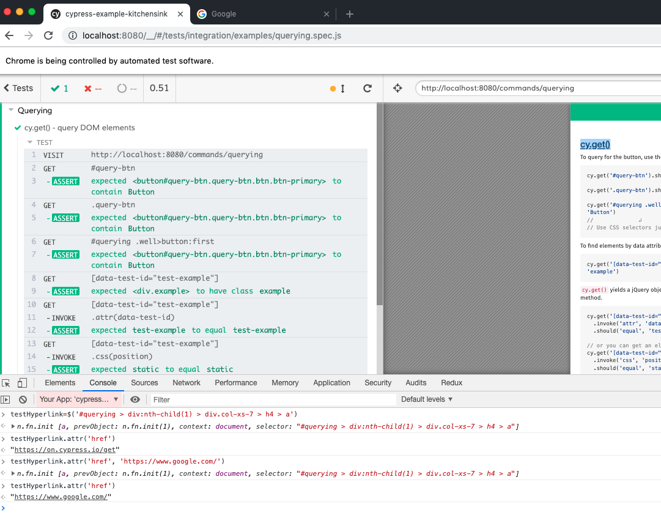
Task: Open the JavaScript context 'Your App' dropdown
Action: (x=79, y=399)
